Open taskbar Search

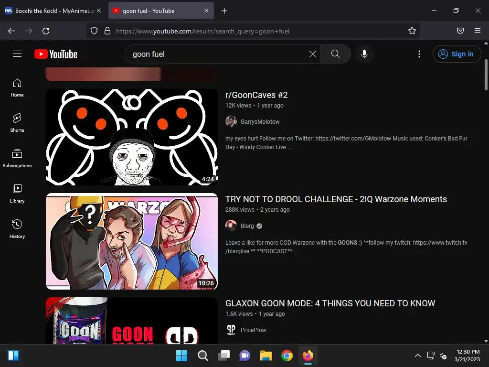pyautogui.click(x=202, y=356)
